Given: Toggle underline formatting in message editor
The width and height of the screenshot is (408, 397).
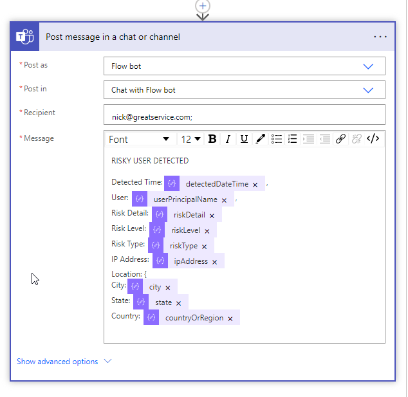Looking at the screenshot, I should tap(244, 139).
